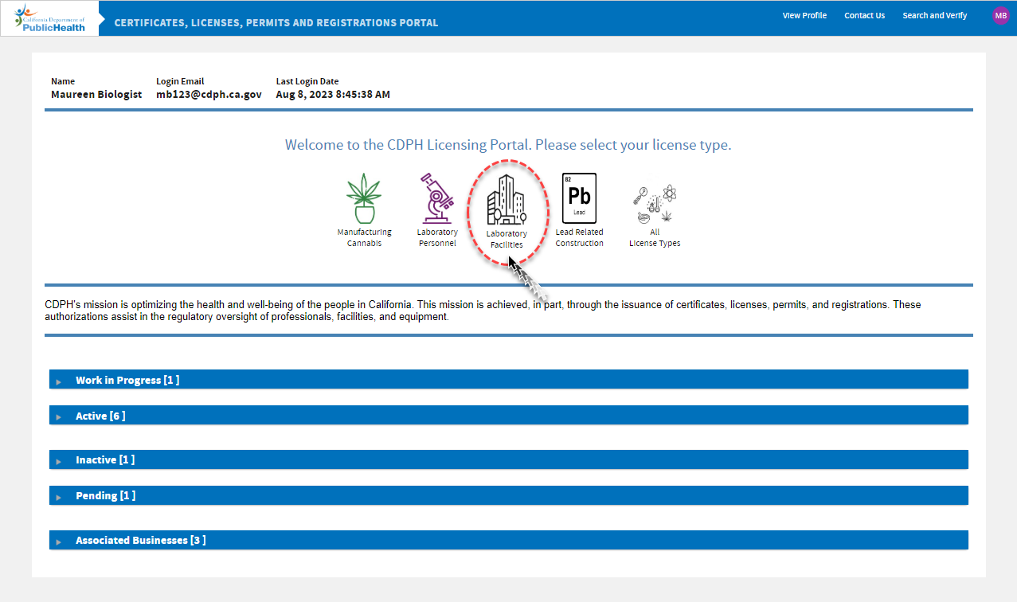Click the All License Types label text

click(655, 238)
